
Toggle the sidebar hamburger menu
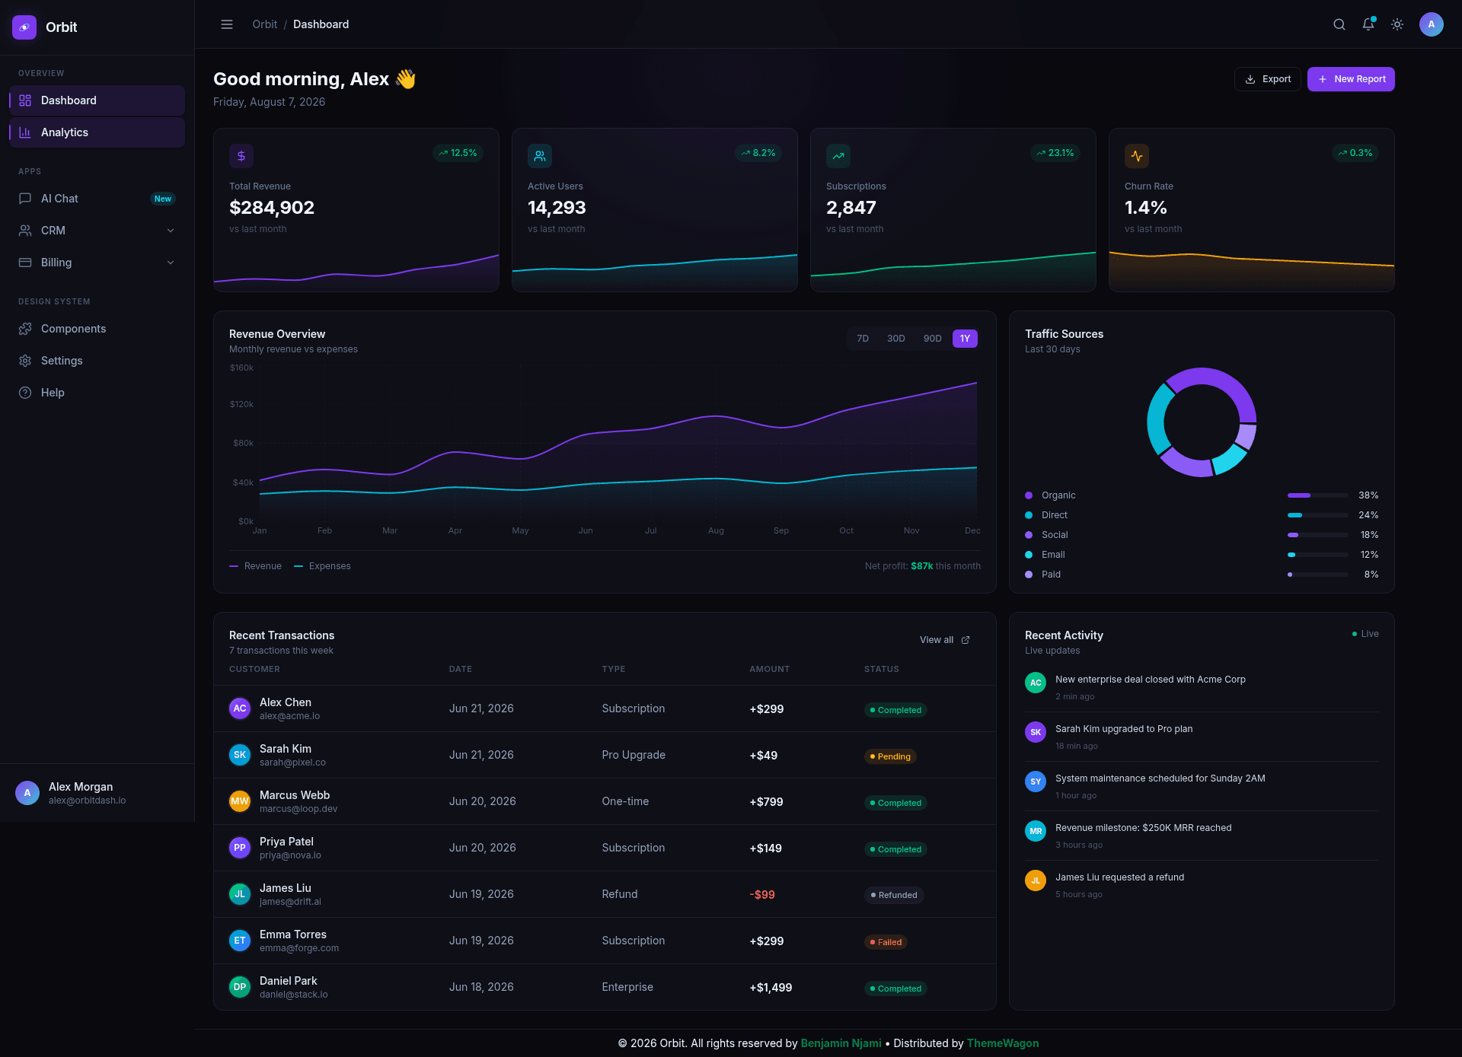pos(227,24)
